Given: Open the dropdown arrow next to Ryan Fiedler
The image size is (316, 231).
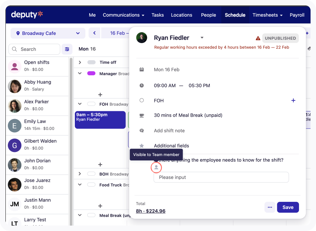Looking at the screenshot, I should coord(202,38).
